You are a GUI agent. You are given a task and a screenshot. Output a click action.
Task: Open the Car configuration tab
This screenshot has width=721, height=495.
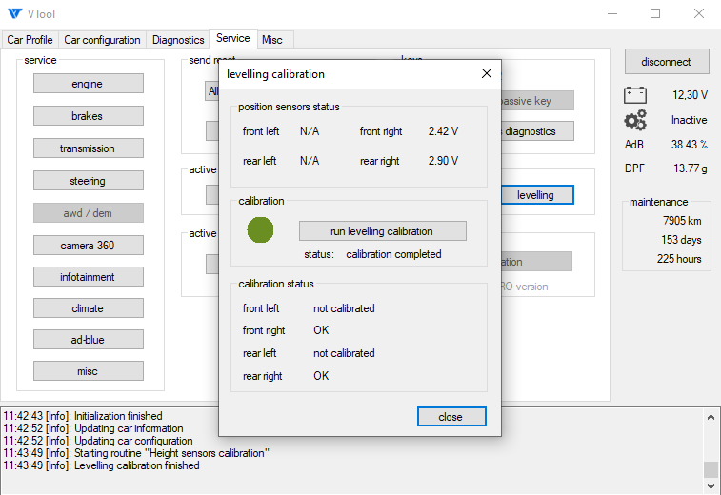click(102, 40)
